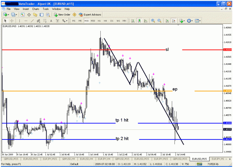Zoom out of the chart
This screenshot has height=167, width=233.
point(159,21)
